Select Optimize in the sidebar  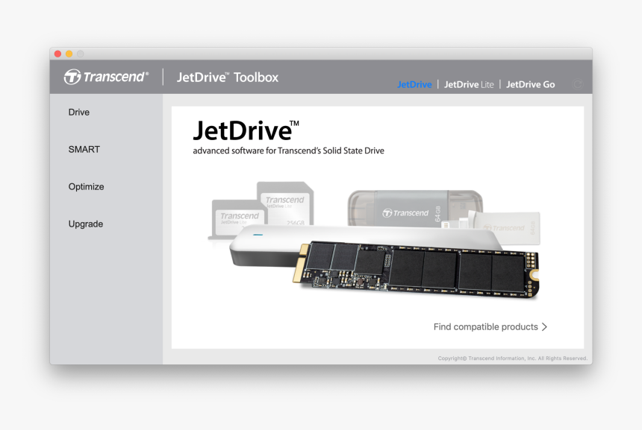(86, 186)
